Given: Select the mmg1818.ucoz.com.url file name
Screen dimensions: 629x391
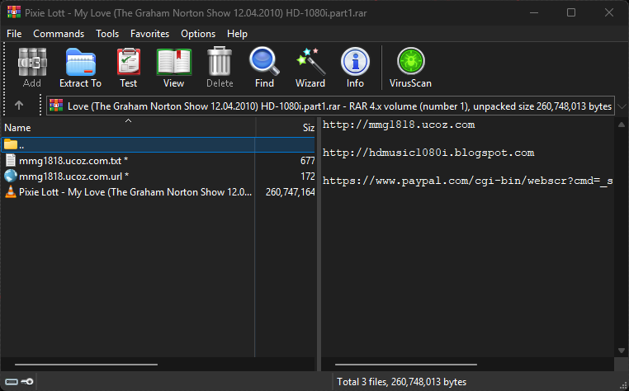Looking at the screenshot, I should click(x=73, y=177).
